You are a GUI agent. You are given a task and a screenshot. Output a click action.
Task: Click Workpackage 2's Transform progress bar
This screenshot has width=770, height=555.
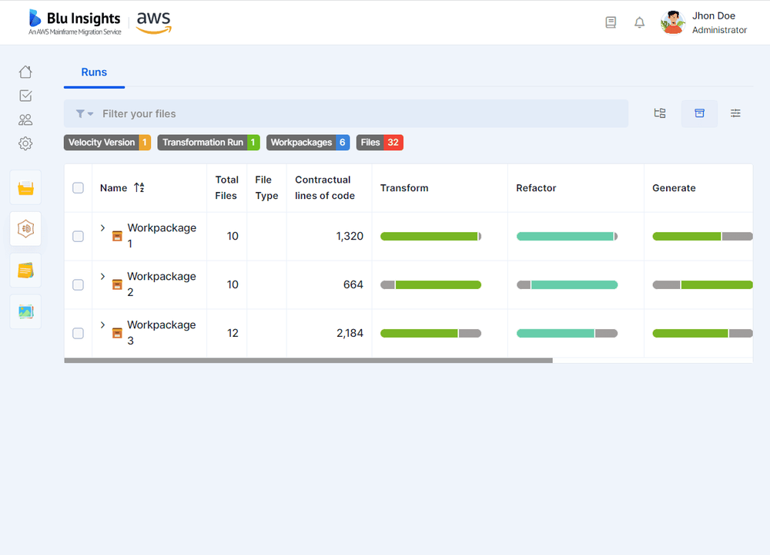pyautogui.click(x=431, y=284)
